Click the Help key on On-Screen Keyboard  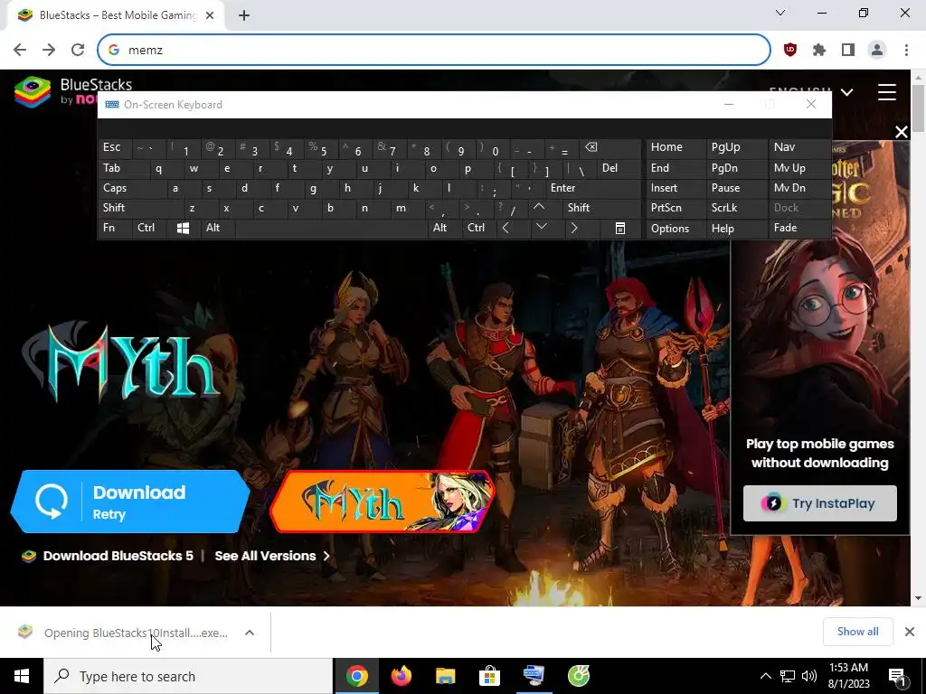[x=736, y=229]
